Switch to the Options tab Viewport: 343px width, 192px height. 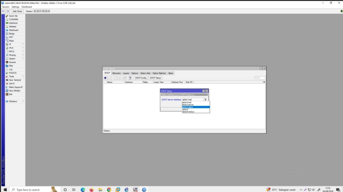click(x=135, y=73)
